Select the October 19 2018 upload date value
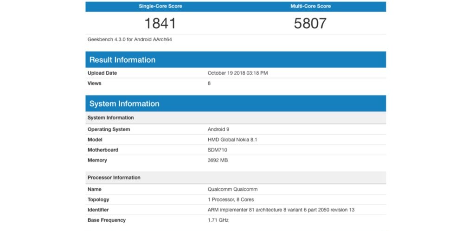This screenshot has height=231, width=462. tap(237, 73)
